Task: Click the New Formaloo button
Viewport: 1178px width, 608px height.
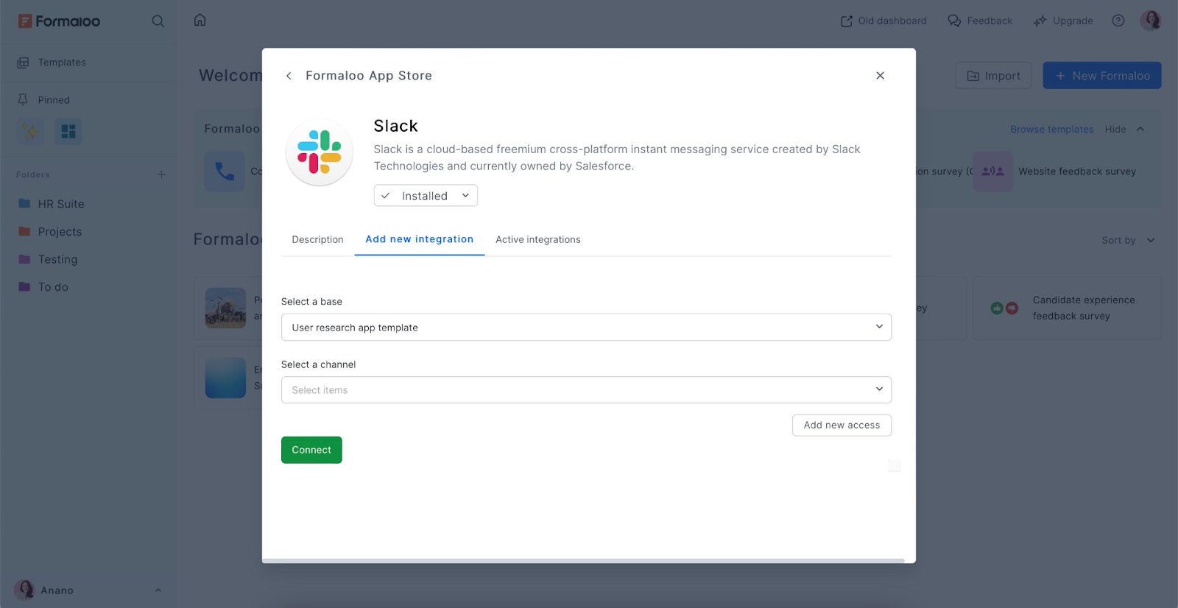Action: coord(1101,76)
